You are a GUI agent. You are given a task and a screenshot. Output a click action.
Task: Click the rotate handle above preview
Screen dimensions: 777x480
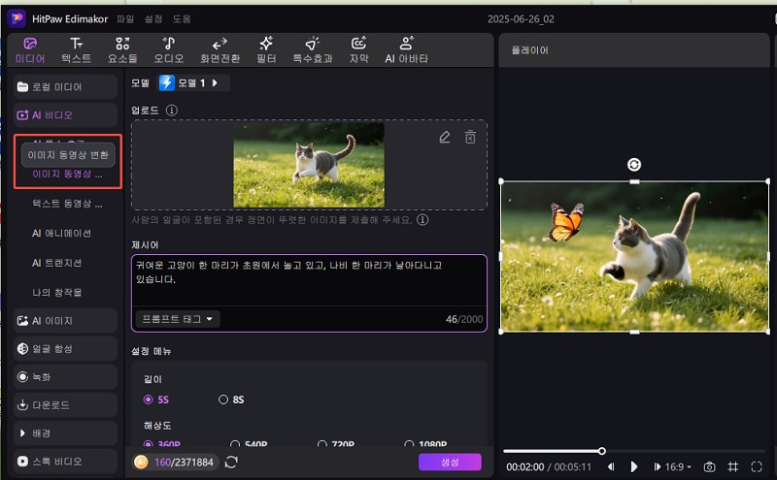(634, 164)
